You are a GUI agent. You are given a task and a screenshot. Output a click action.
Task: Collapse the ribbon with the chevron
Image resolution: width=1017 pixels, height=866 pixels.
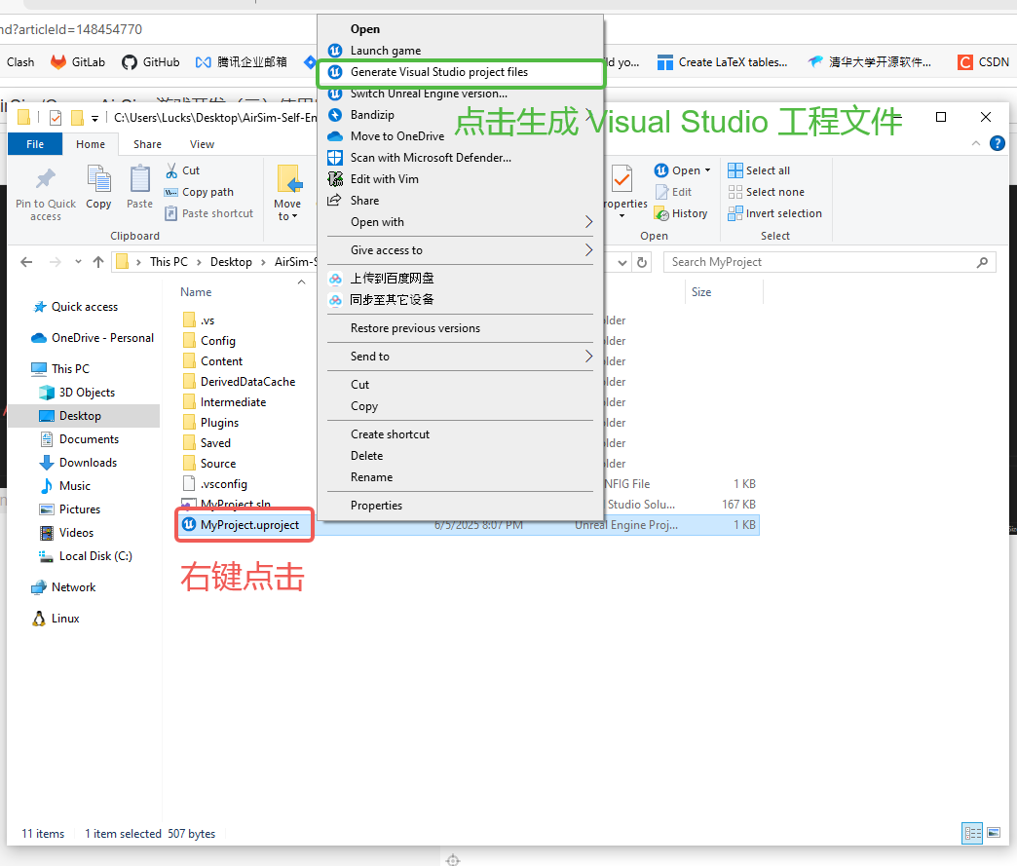(975, 143)
